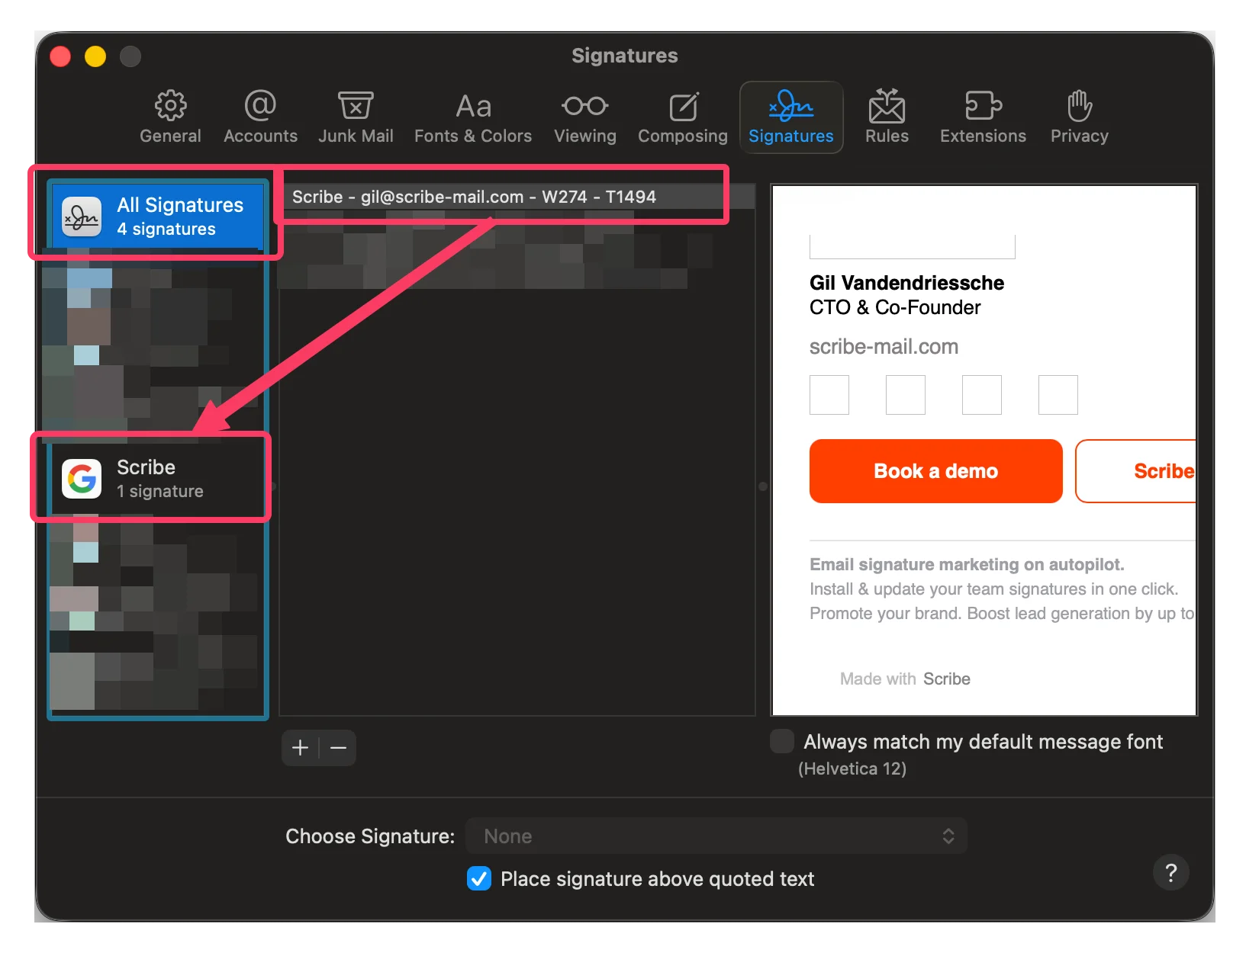Close the Signatures window

[60, 56]
